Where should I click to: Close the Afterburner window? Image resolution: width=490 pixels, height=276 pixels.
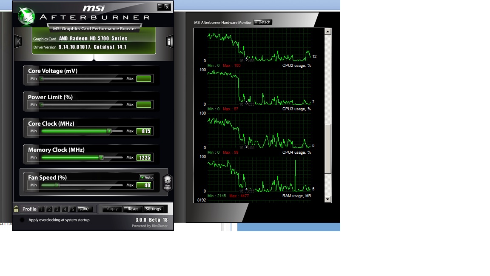167,6
